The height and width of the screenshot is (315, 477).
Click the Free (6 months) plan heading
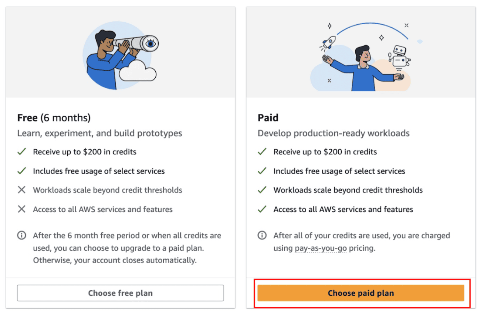(54, 118)
